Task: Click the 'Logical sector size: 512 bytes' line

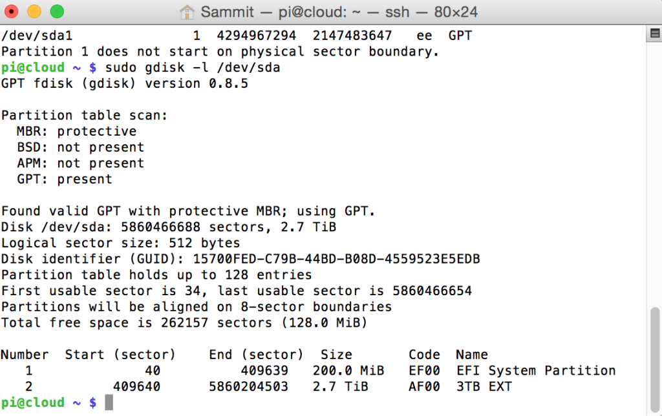Action: coord(121,243)
